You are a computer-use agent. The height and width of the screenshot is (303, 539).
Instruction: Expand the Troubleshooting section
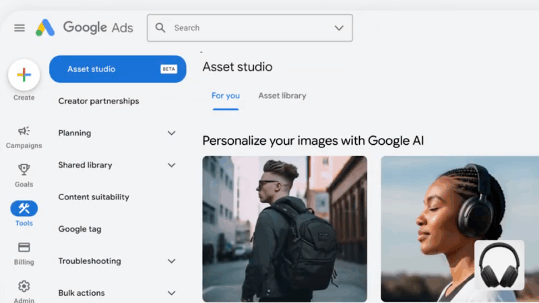(x=171, y=261)
